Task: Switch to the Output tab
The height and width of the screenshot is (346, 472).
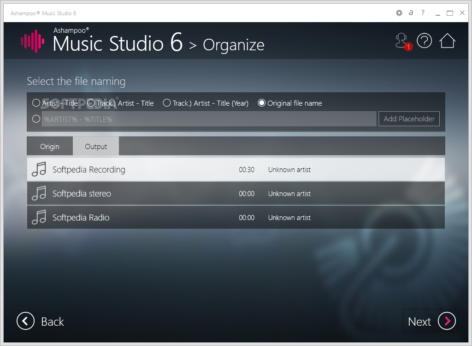Action: [x=96, y=147]
